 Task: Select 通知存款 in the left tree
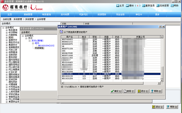pyautogui.click(x=13, y=82)
